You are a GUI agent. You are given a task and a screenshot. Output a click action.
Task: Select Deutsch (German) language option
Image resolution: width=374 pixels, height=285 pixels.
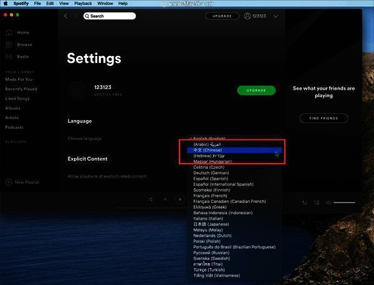click(234, 173)
